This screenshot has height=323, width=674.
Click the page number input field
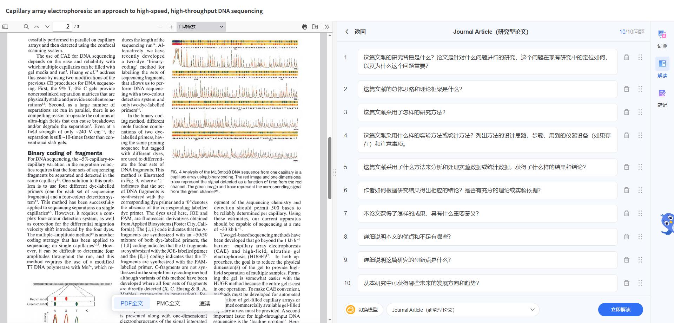[62, 26]
